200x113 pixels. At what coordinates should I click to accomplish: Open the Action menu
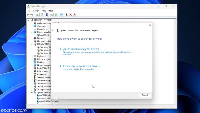point(36,11)
